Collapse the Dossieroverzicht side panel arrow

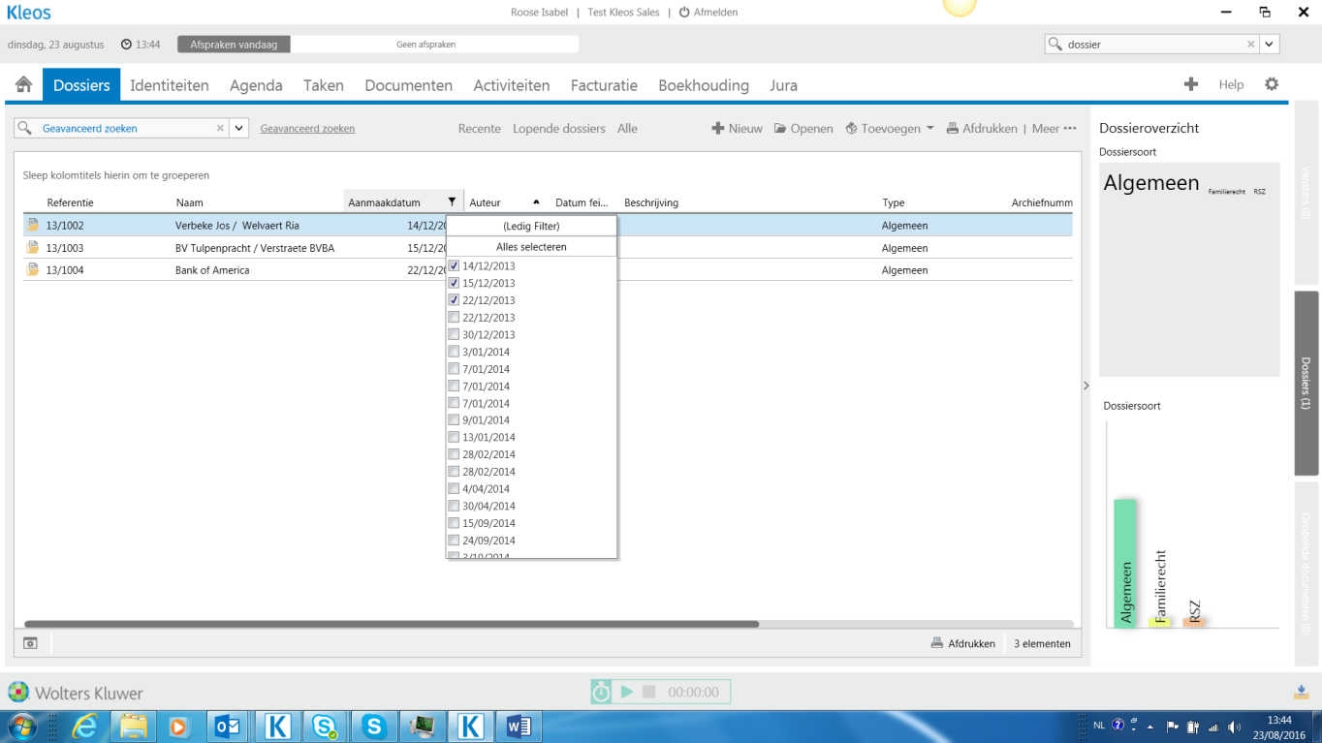tap(1086, 386)
